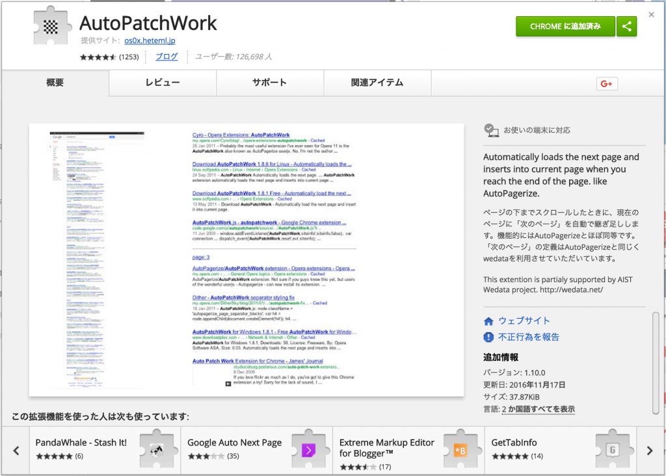Click the CHROME に追加済み button
This screenshot has height=476, width=666.
click(x=565, y=26)
